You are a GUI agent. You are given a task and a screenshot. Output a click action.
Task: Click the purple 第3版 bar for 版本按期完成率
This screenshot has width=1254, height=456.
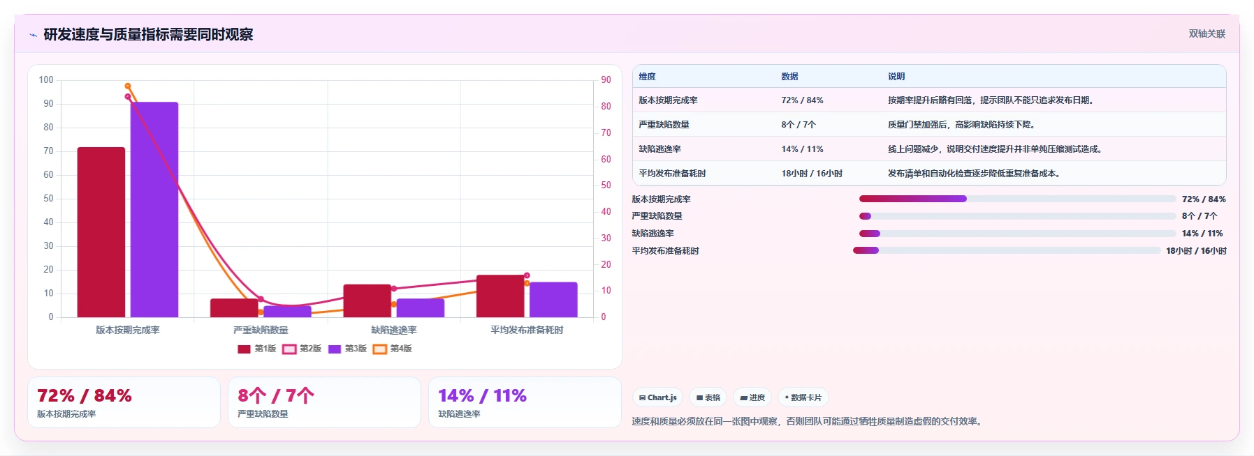coord(154,210)
